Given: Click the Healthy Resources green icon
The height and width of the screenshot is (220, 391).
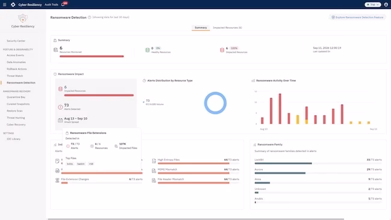Looking at the screenshot, I should (x=147, y=50).
